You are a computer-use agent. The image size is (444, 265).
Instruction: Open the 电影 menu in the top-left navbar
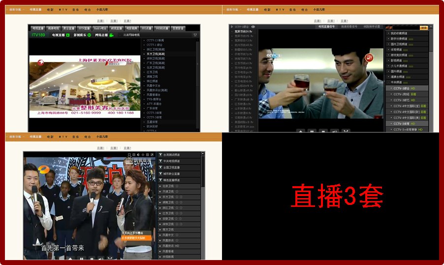coord(50,10)
